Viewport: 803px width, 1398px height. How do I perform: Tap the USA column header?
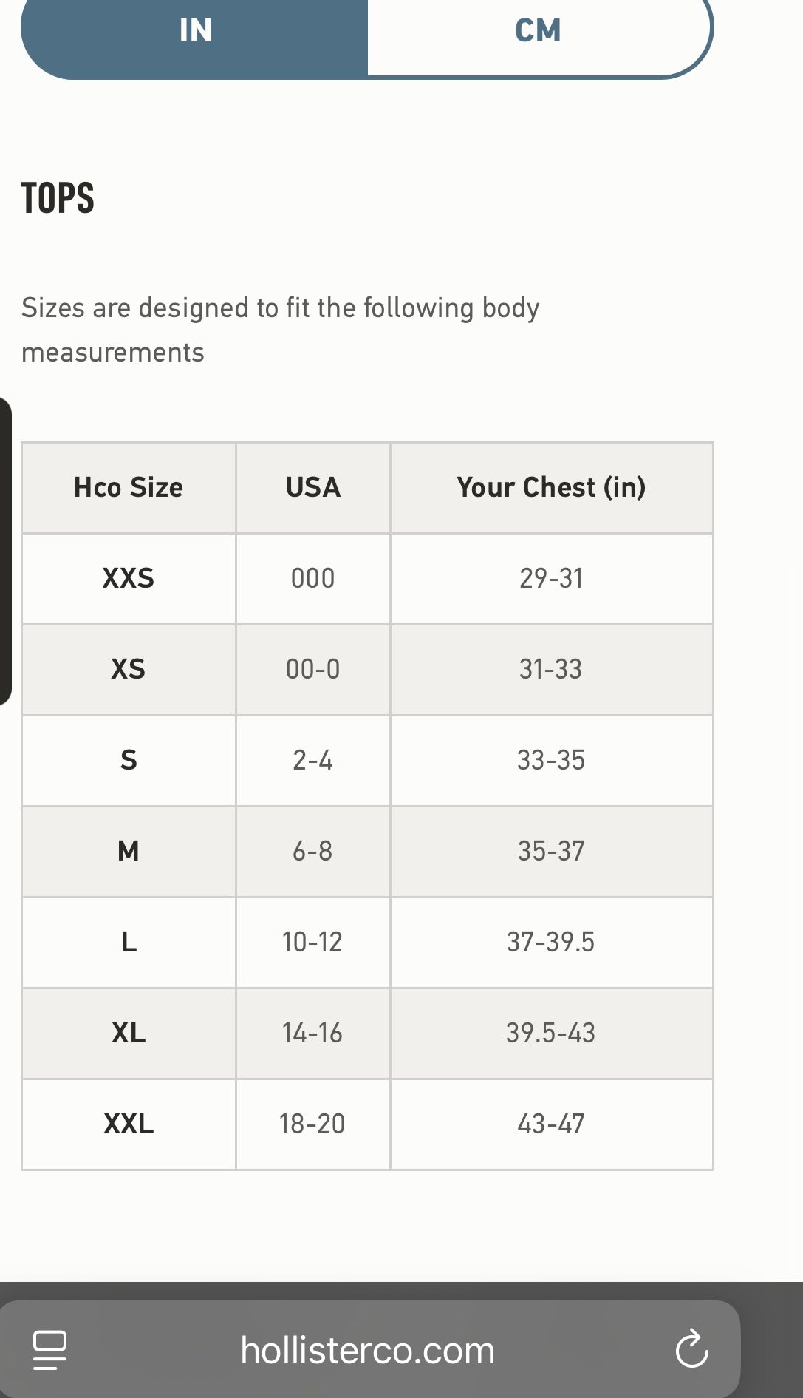click(312, 488)
